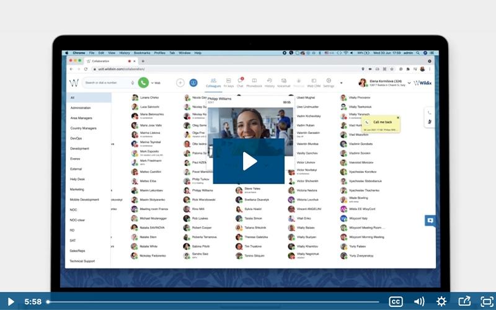Screen dimensions: 496x310
Task: Select the Administration group
Action: (x=81, y=108)
